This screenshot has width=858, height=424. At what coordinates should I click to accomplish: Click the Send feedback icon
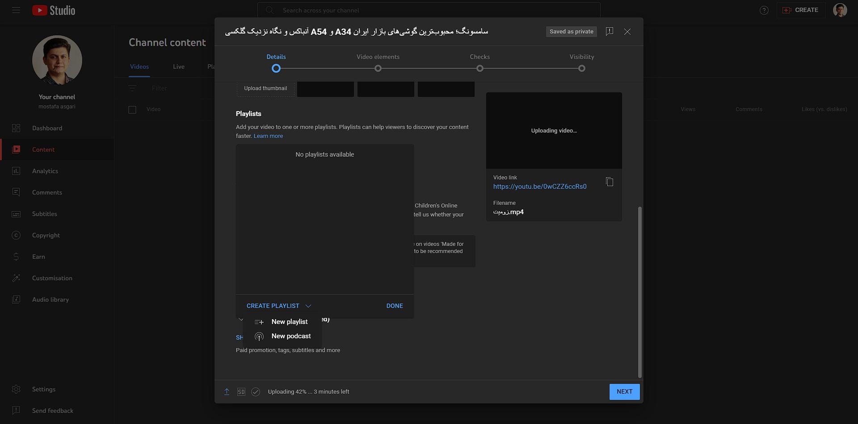coord(16,411)
